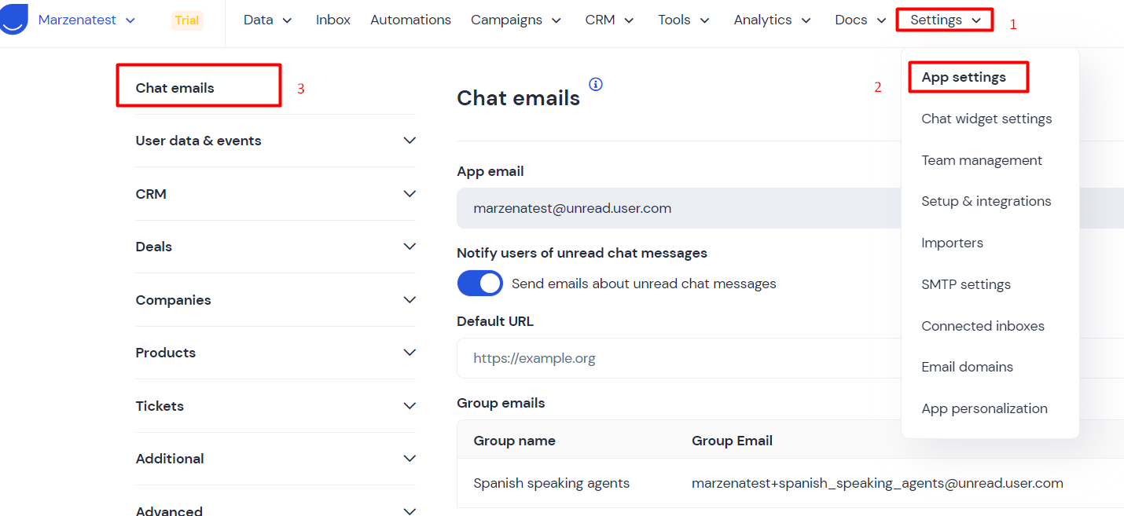Expand the Deals sidebar section
Image resolution: width=1124 pixels, height=516 pixels.
tap(275, 247)
